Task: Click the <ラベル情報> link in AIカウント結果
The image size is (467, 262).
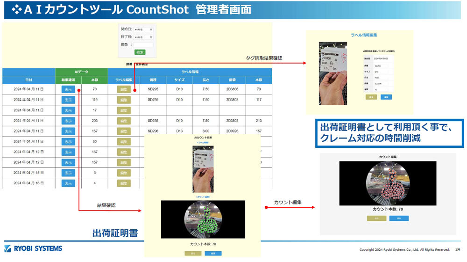Action: 203,143
